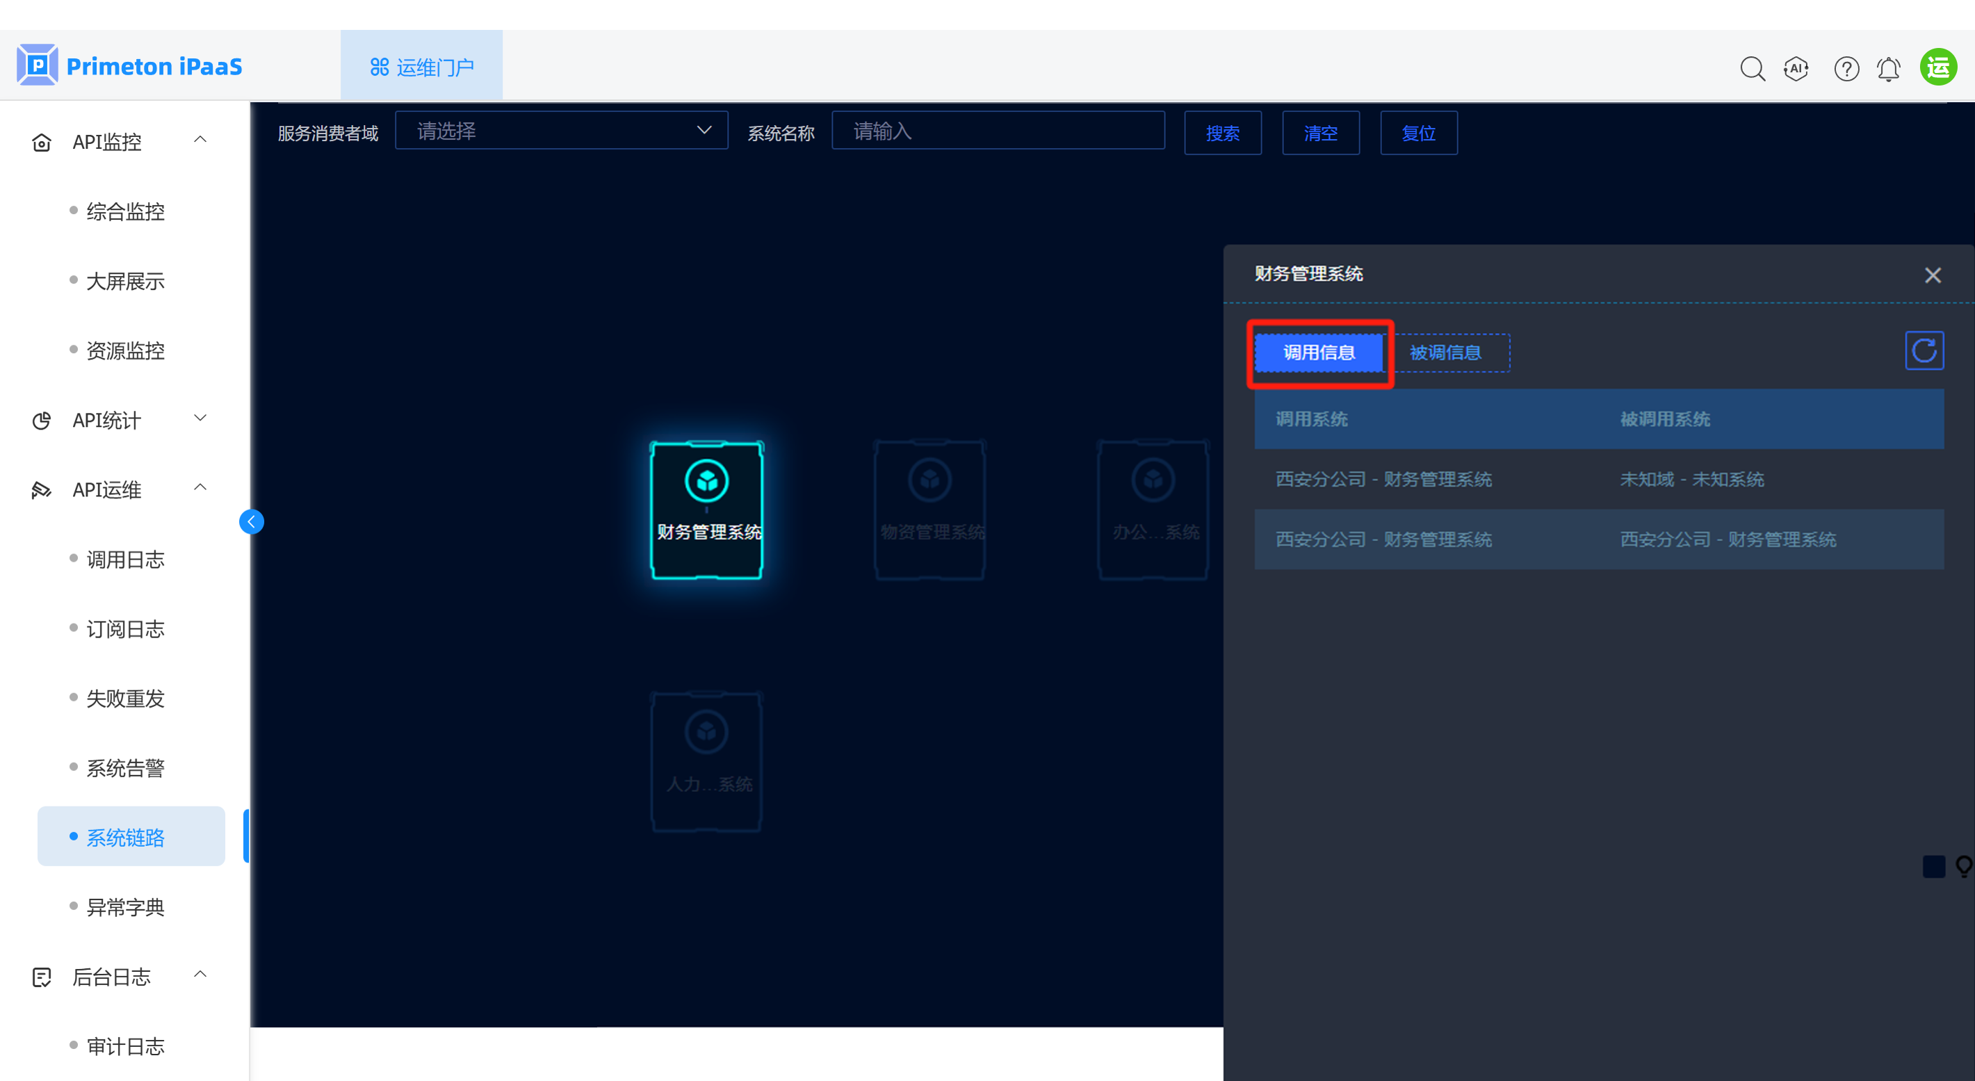Viewport: 1975px width, 1081px height.
Task: Click the 系统名称 input field
Action: (x=998, y=131)
